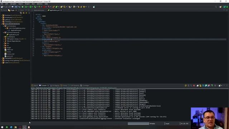229x129 pixels.
Task: Expand the spring-cloud-gateway project node
Action: coord(1,61)
